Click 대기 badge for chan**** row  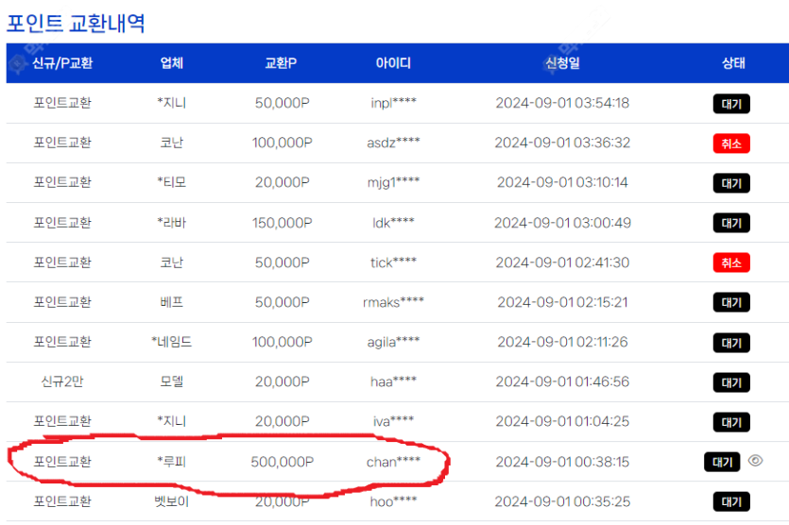click(x=722, y=462)
